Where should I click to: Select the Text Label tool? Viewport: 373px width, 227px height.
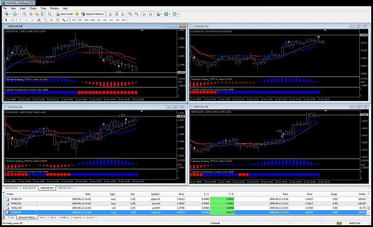tap(57, 20)
